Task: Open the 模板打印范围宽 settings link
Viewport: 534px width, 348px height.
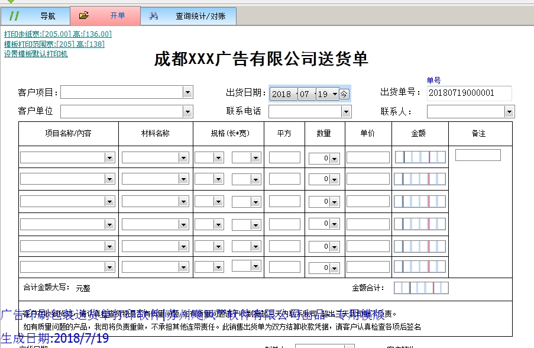Action: pos(54,44)
